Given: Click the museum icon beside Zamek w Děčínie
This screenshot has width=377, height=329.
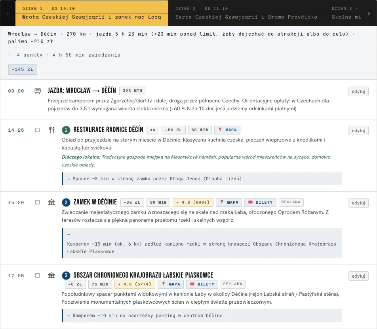Looking at the screenshot, I should (x=51, y=202).
